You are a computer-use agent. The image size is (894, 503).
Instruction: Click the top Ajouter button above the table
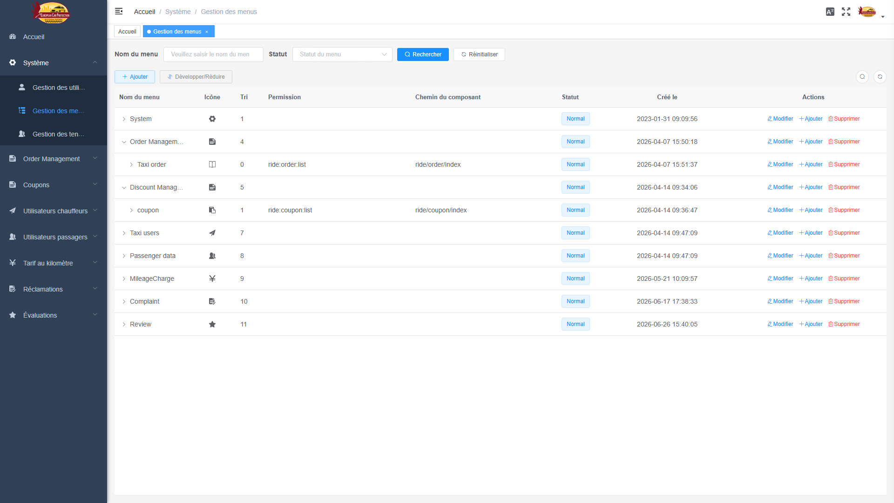point(135,77)
